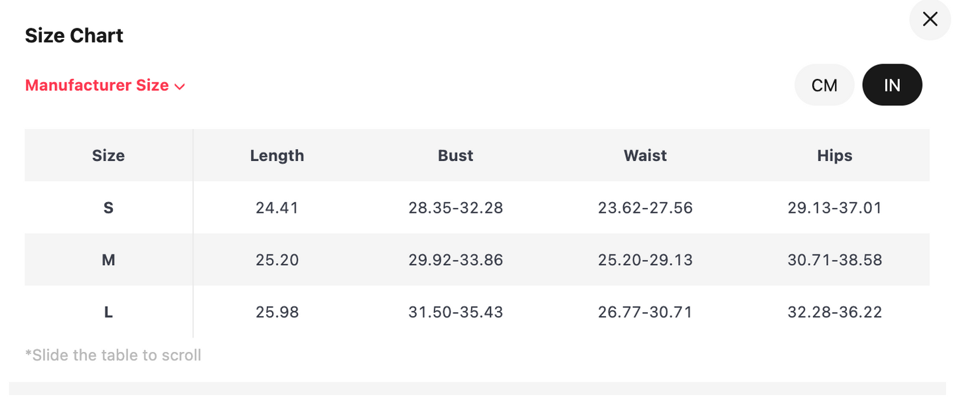Select the S size row label
The image size is (959, 399).
point(108,208)
